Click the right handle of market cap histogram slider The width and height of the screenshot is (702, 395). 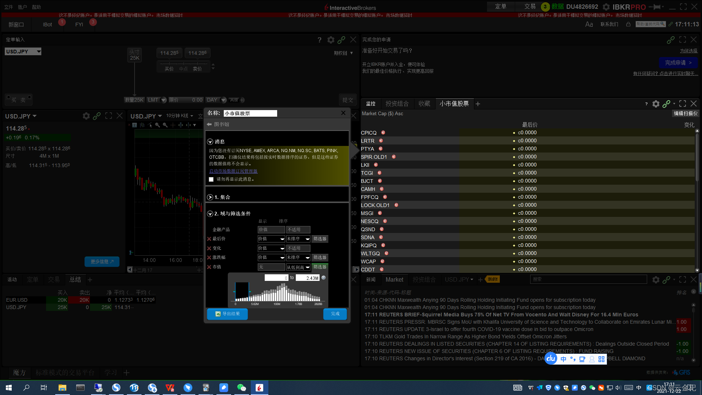pyautogui.click(x=249, y=291)
